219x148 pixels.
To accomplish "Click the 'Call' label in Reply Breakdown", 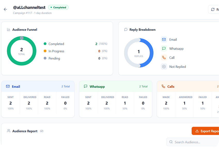I will (x=172, y=58).
